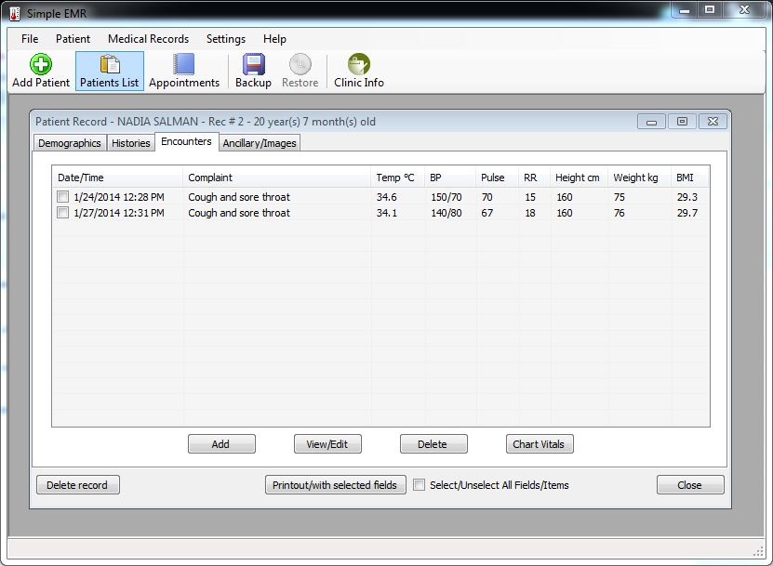Click the Complaint column header
This screenshot has height=566, width=773.
coord(276,178)
